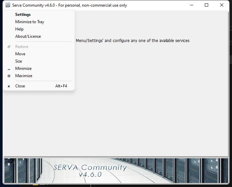Click the greyed-out Restore menu item

pos(22,47)
